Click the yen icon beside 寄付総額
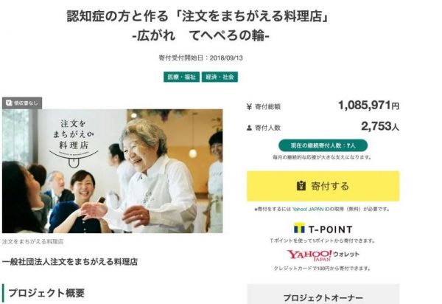 (x=249, y=107)
